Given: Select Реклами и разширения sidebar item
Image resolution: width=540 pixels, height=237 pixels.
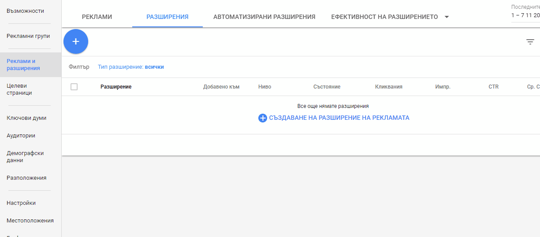Looking at the screenshot, I should pyautogui.click(x=30, y=65).
